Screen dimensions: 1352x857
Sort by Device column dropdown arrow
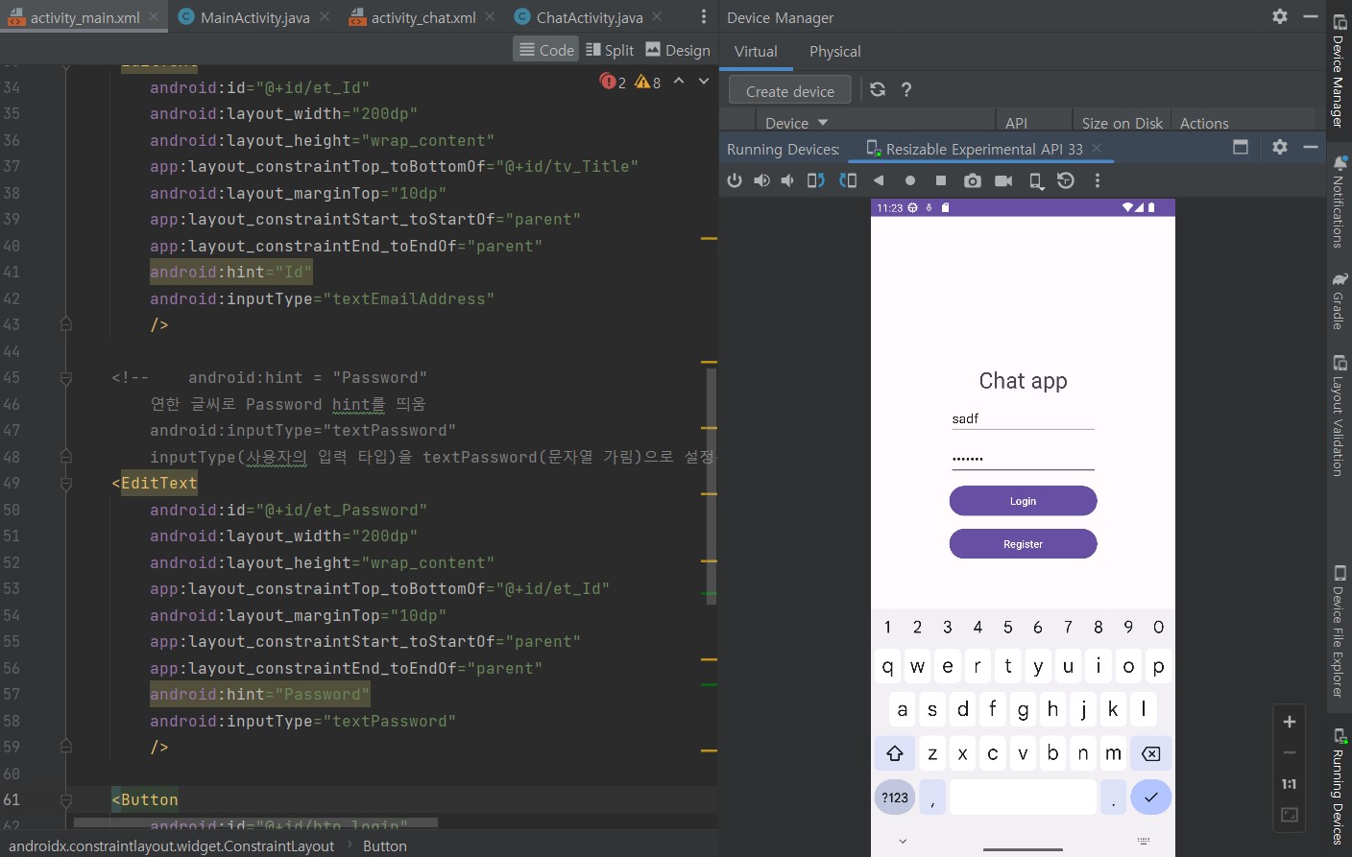[x=823, y=123]
